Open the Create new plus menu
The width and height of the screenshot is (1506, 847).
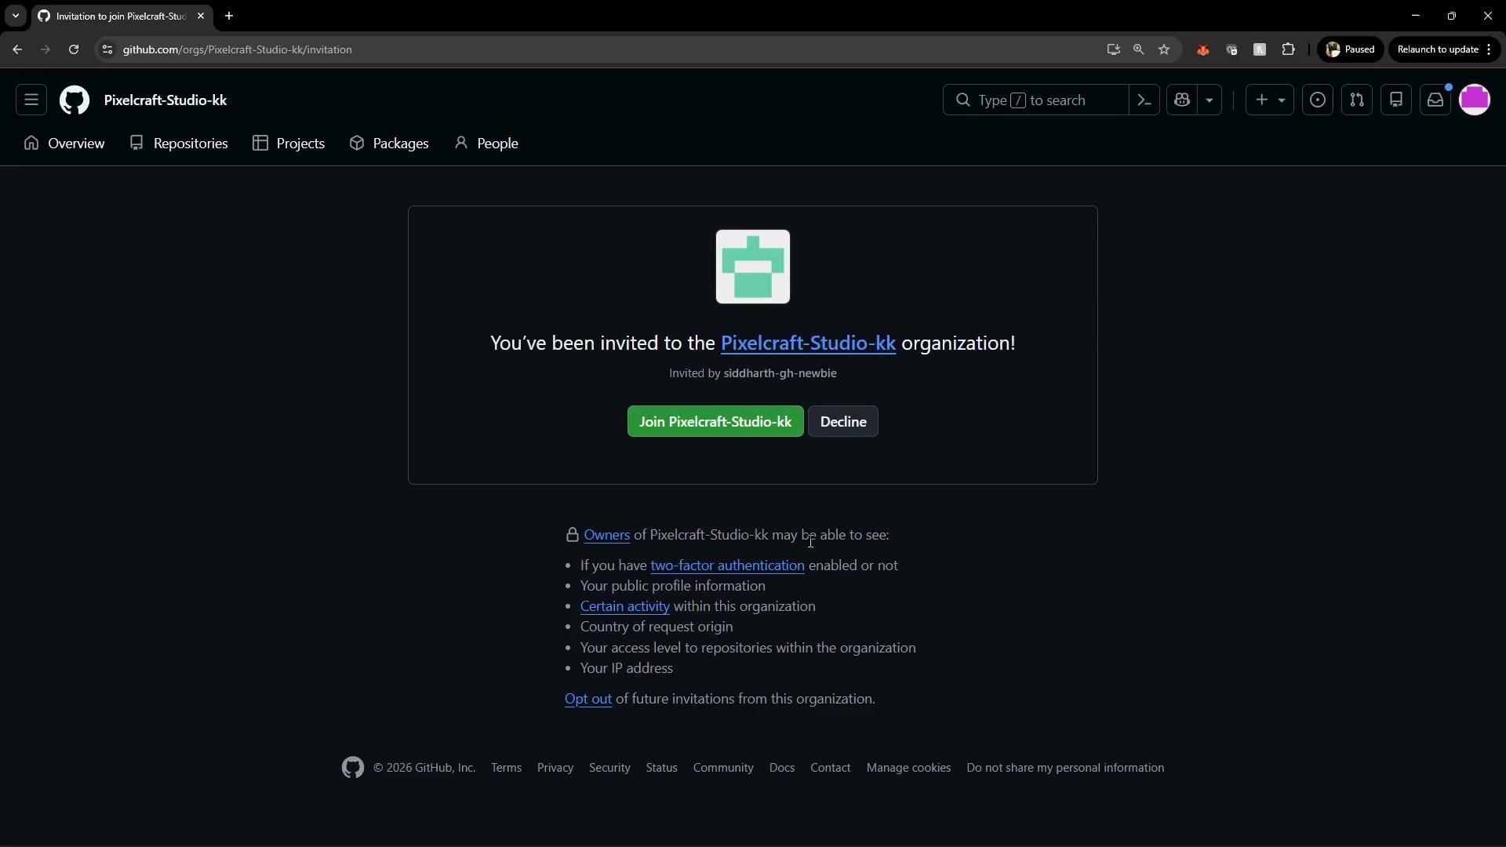(x=1270, y=100)
